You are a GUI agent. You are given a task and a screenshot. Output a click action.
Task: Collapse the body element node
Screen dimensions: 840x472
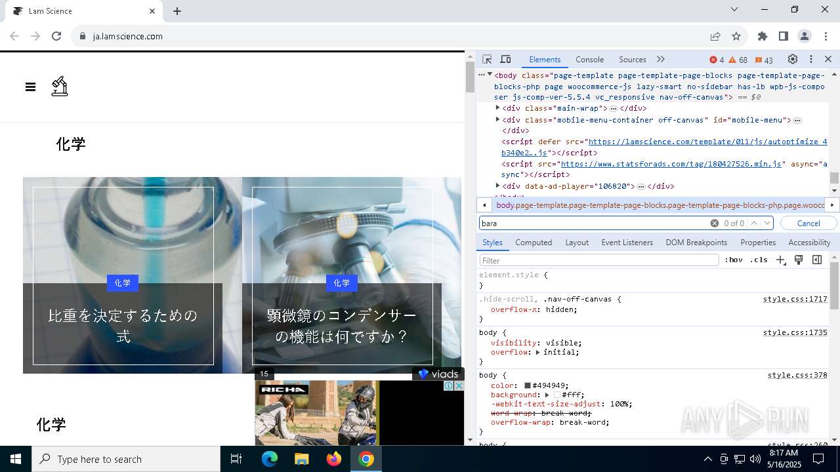490,75
